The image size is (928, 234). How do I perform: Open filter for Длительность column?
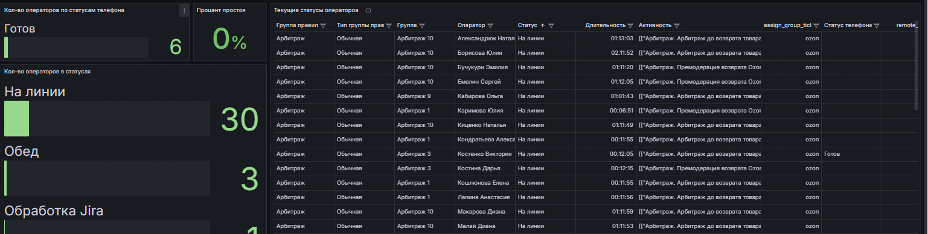point(630,25)
